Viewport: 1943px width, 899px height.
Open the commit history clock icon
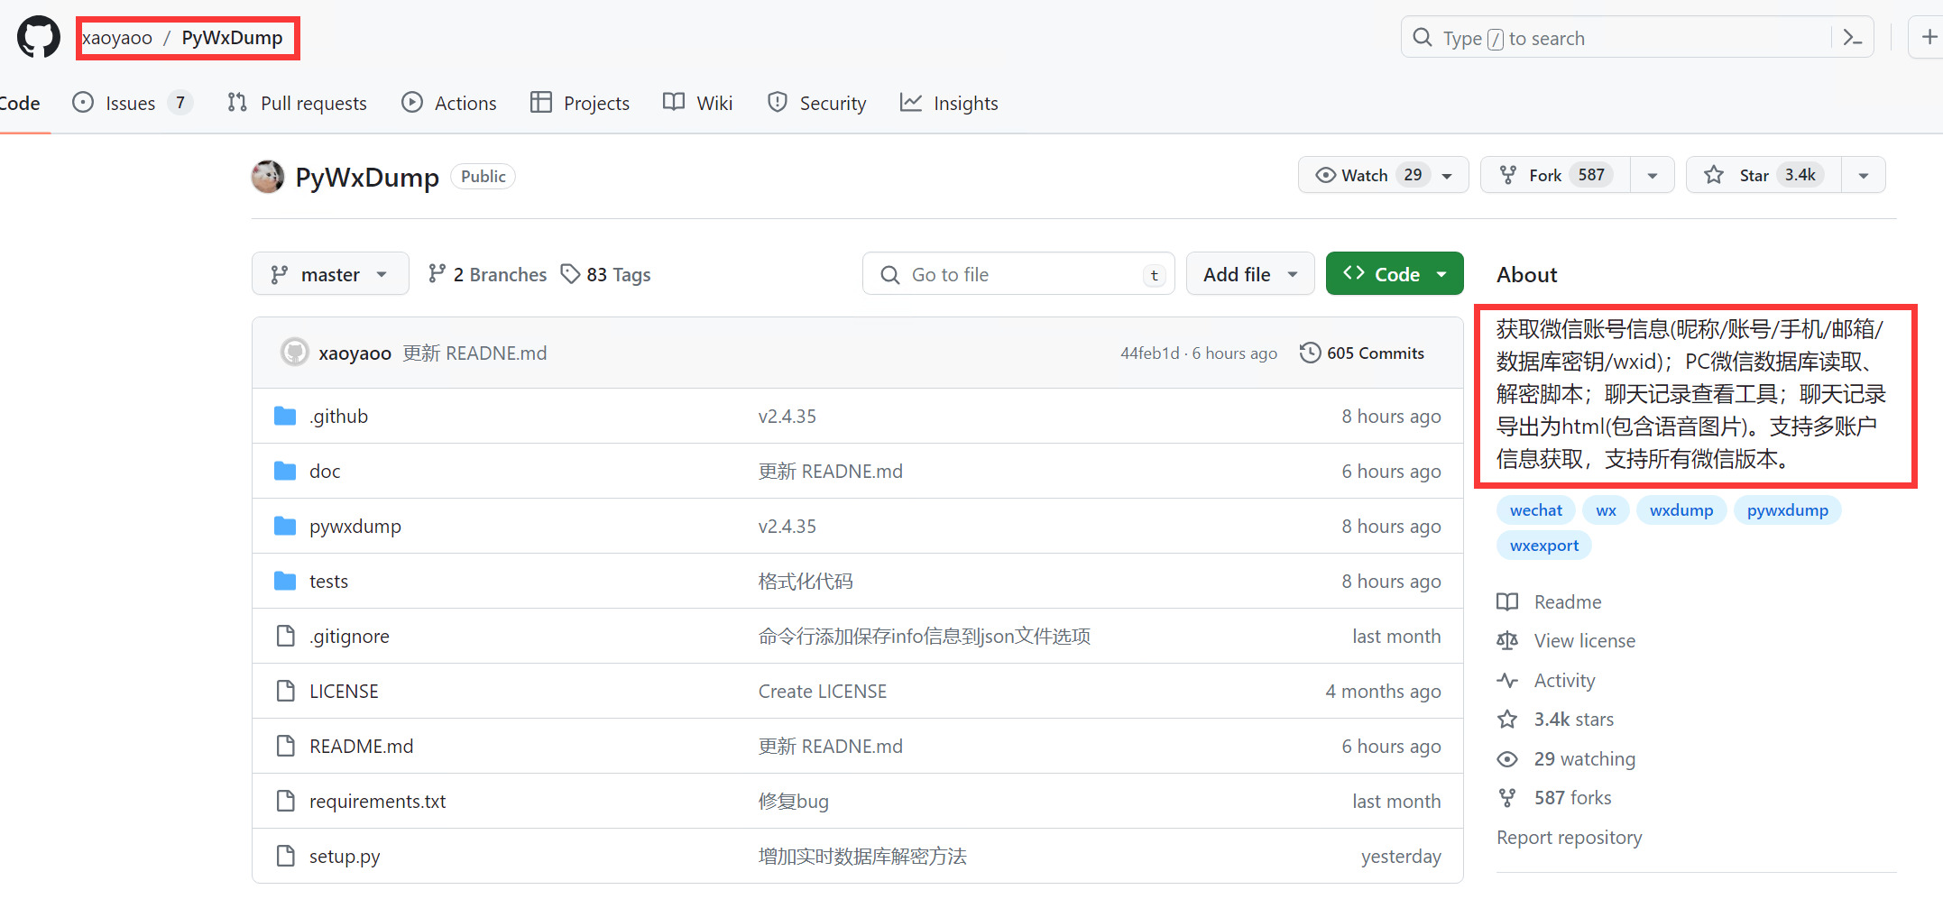[1310, 353]
